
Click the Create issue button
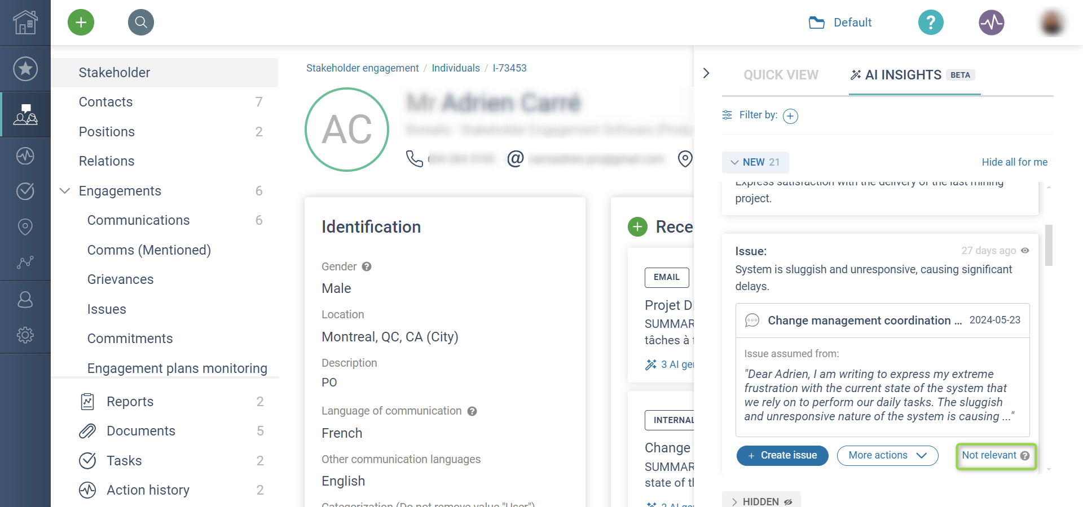(782, 455)
